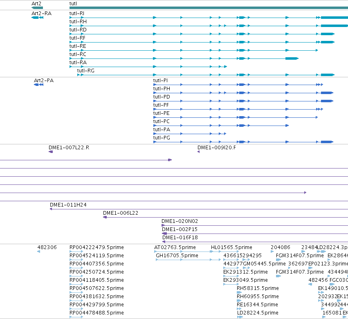Select transcript tutl-RF
The height and width of the screenshot is (319, 348).
(x=202, y=42)
